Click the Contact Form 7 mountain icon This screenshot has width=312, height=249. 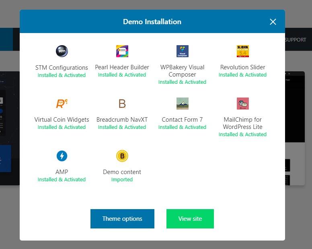pyautogui.click(x=182, y=104)
